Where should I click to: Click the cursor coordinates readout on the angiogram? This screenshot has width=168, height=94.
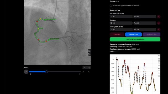click(89, 52)
